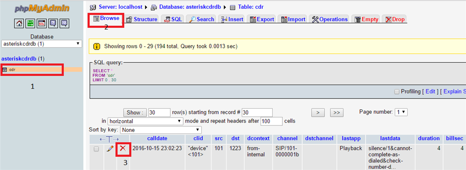This screenshot has width=466, height=170.
Task: Click the repeat headers after field
Action: pyautogui.click(x=272, y=121)
